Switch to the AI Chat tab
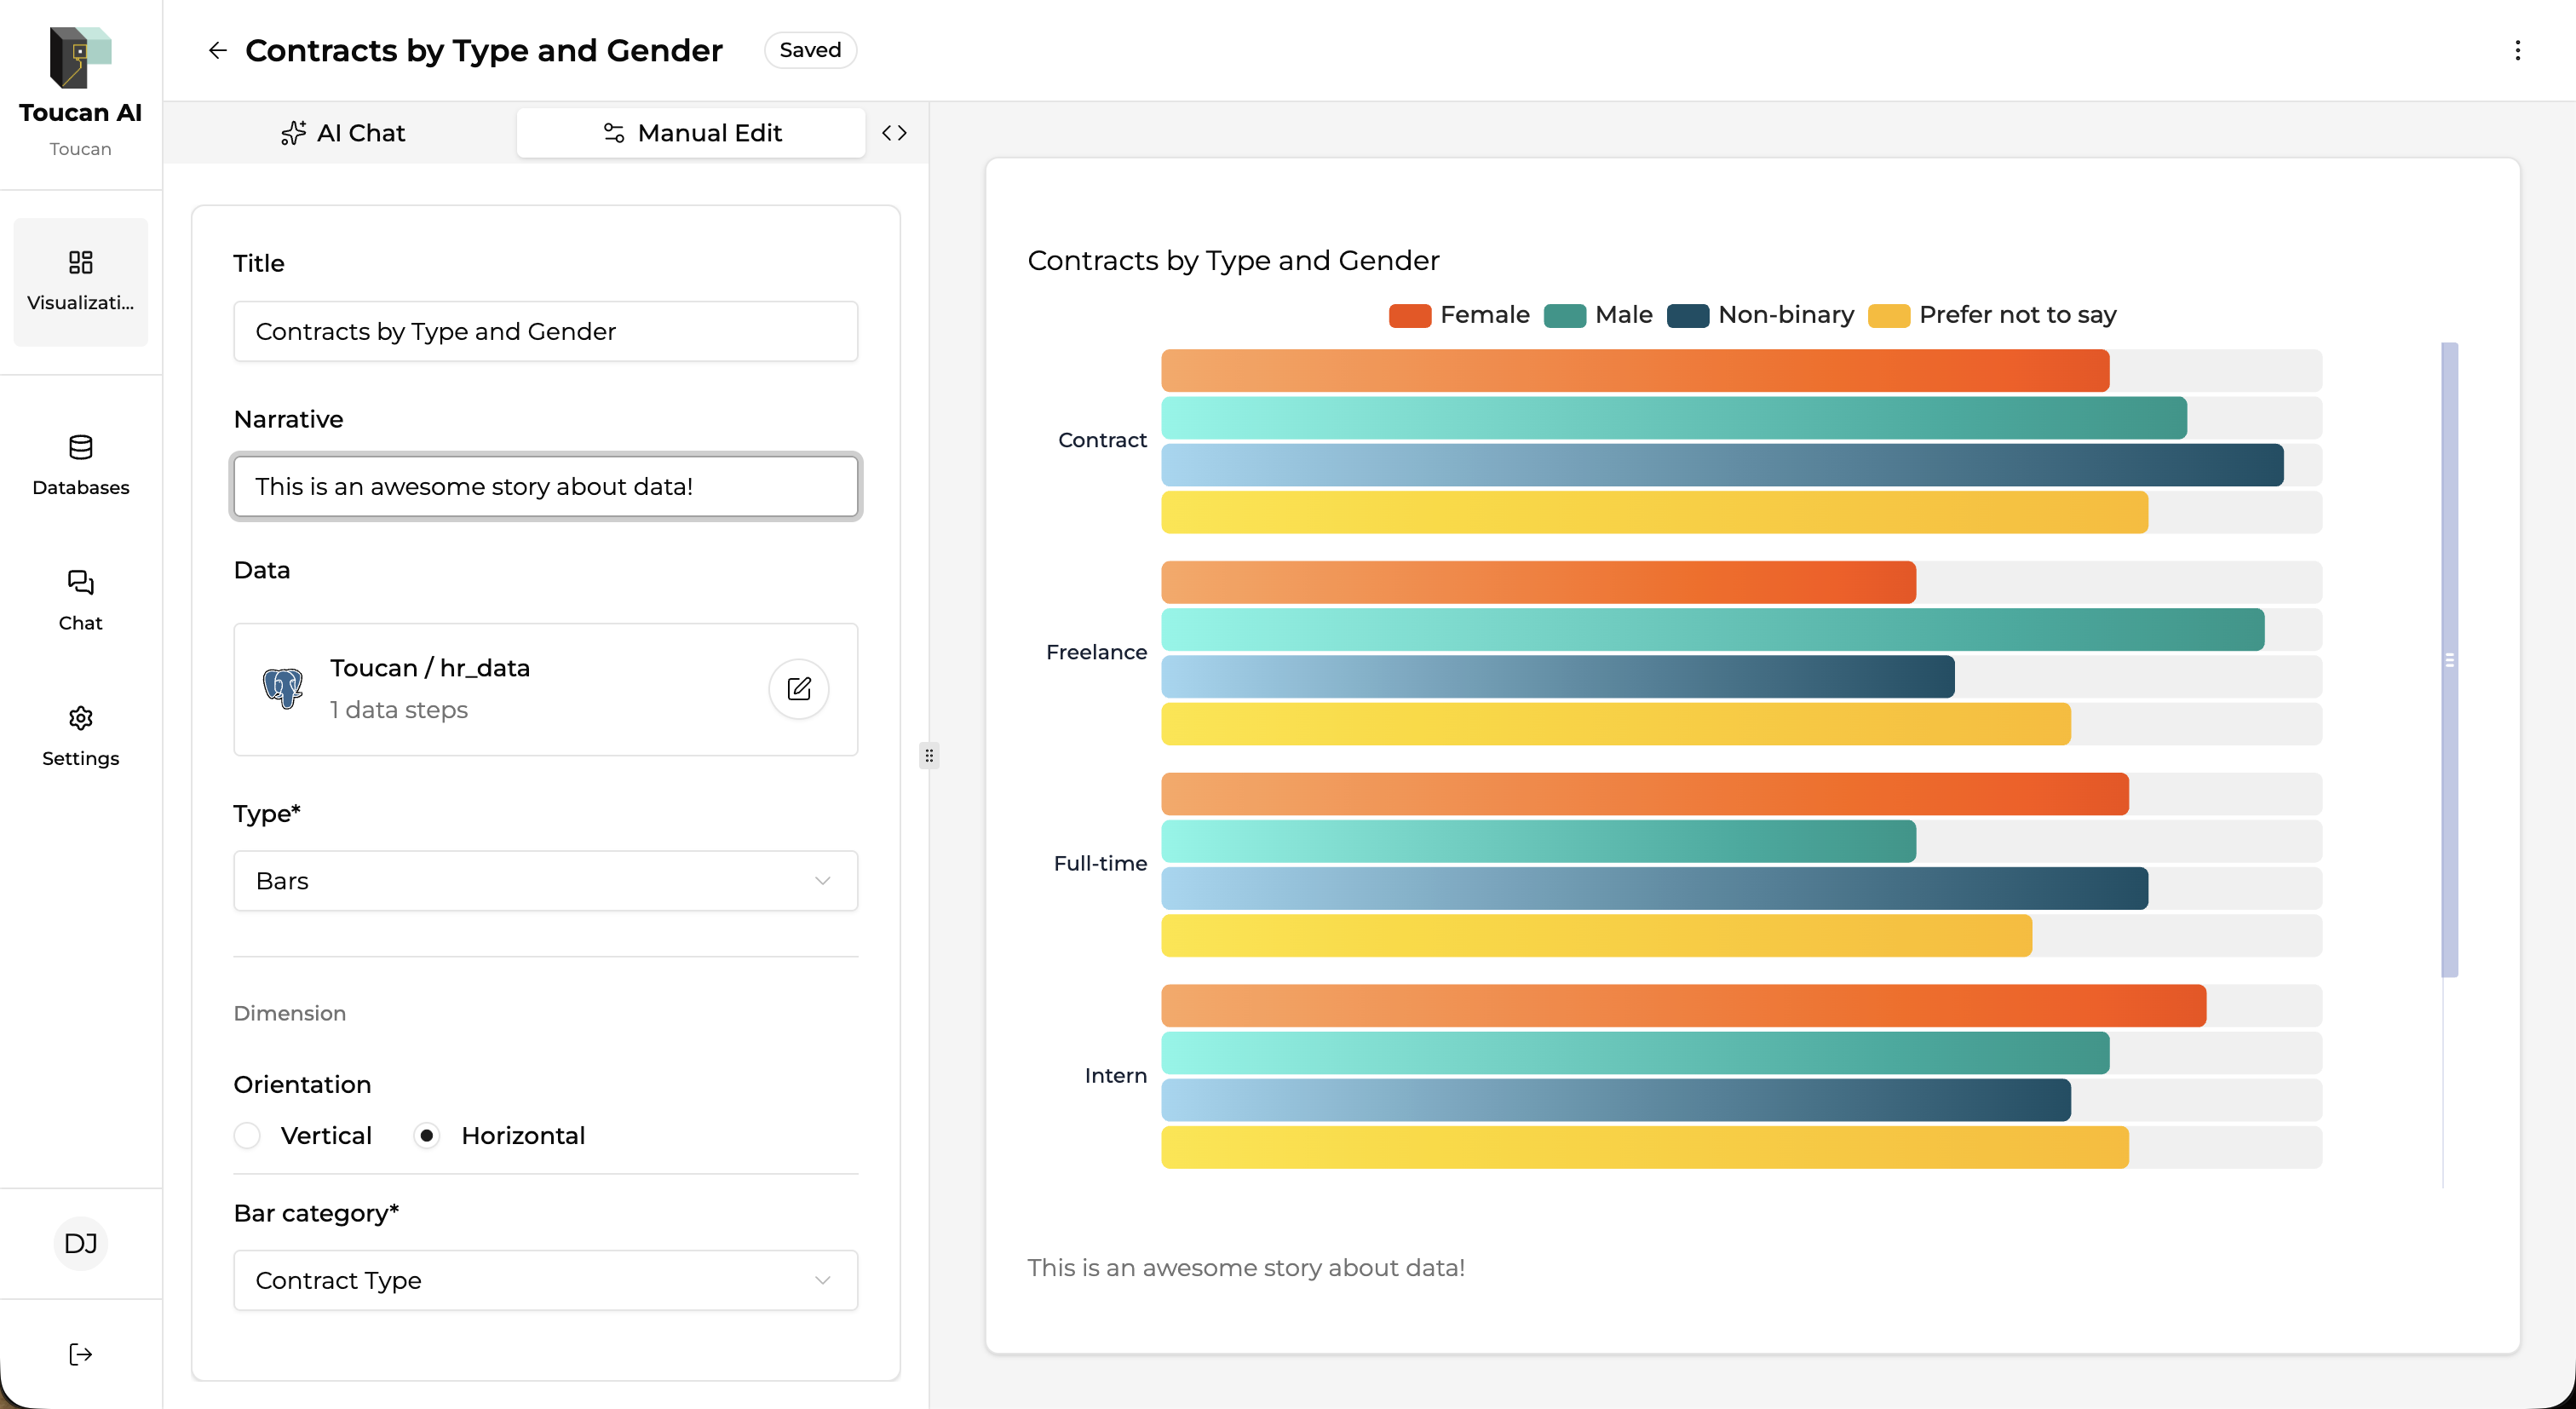 pyautogui.click(x=342, y=133)
